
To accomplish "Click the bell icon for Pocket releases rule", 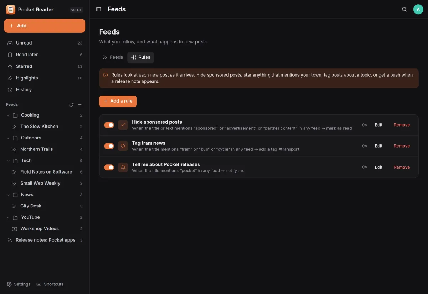I will 123,167.
